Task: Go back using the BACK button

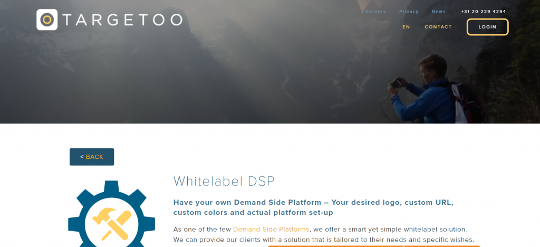Action: (92, 157)
